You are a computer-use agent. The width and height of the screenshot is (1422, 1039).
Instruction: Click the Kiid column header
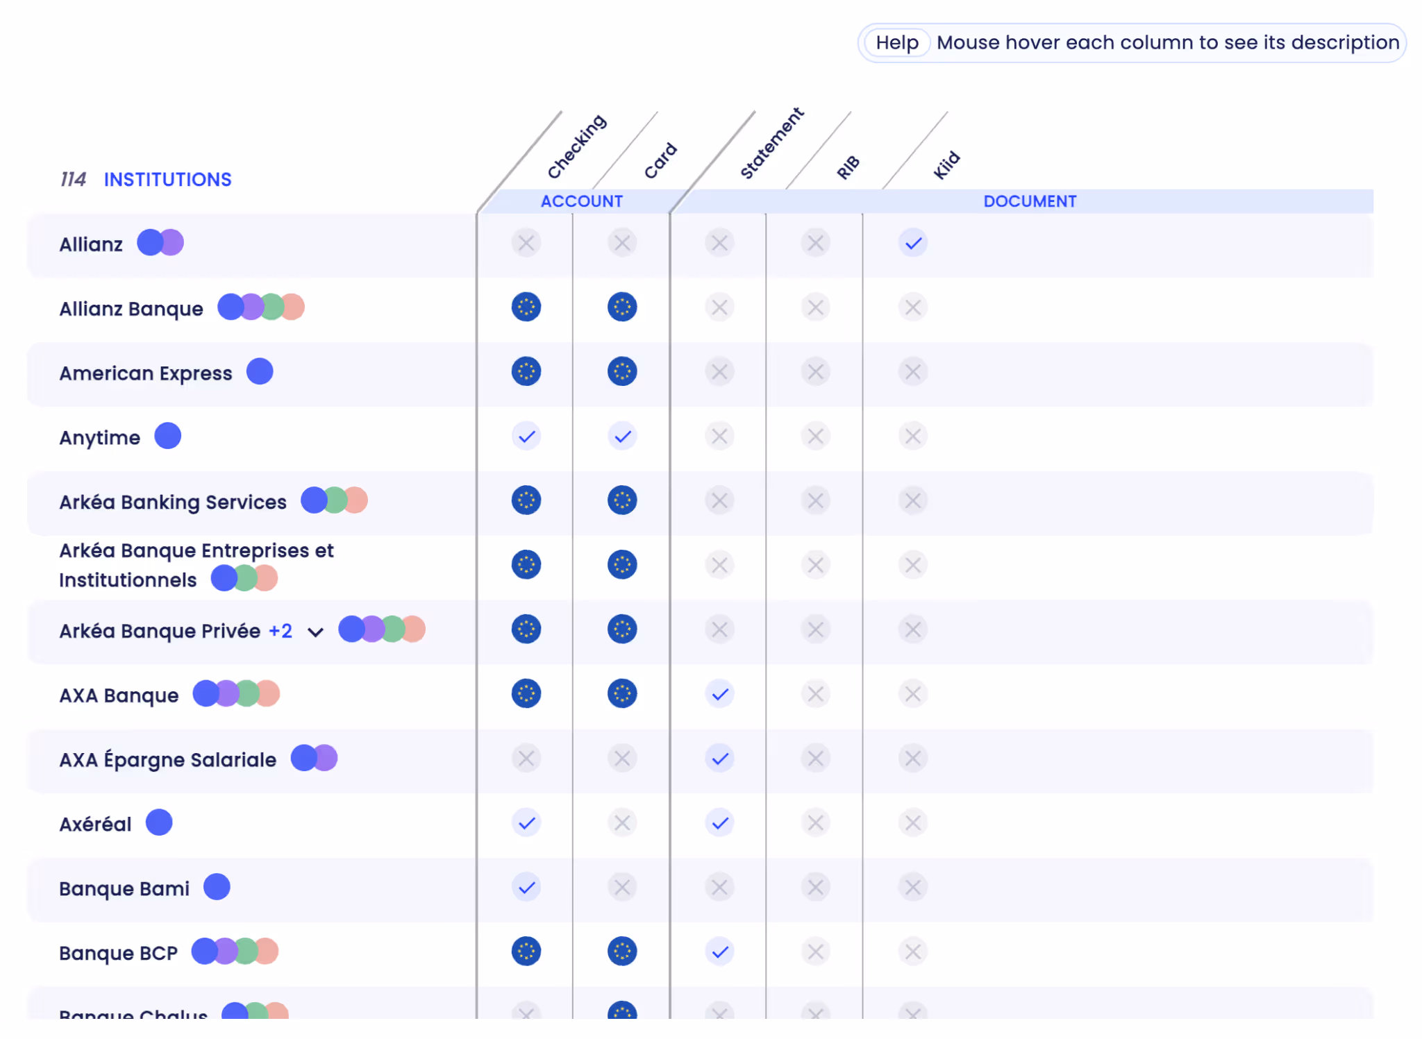pyautogui.click(x=946, y=165)
